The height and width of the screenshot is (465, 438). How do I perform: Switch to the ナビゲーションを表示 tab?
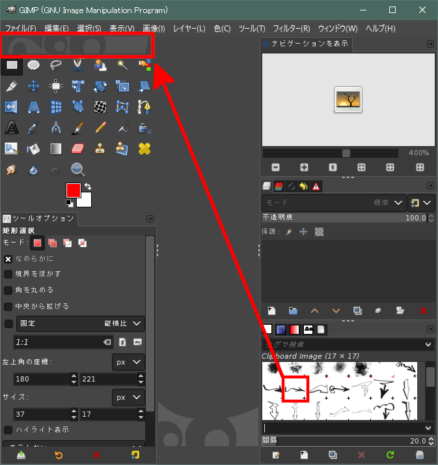point(306,44)
